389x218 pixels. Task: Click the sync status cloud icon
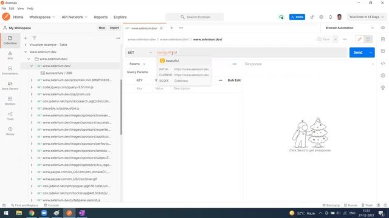(x=281, y=17)
